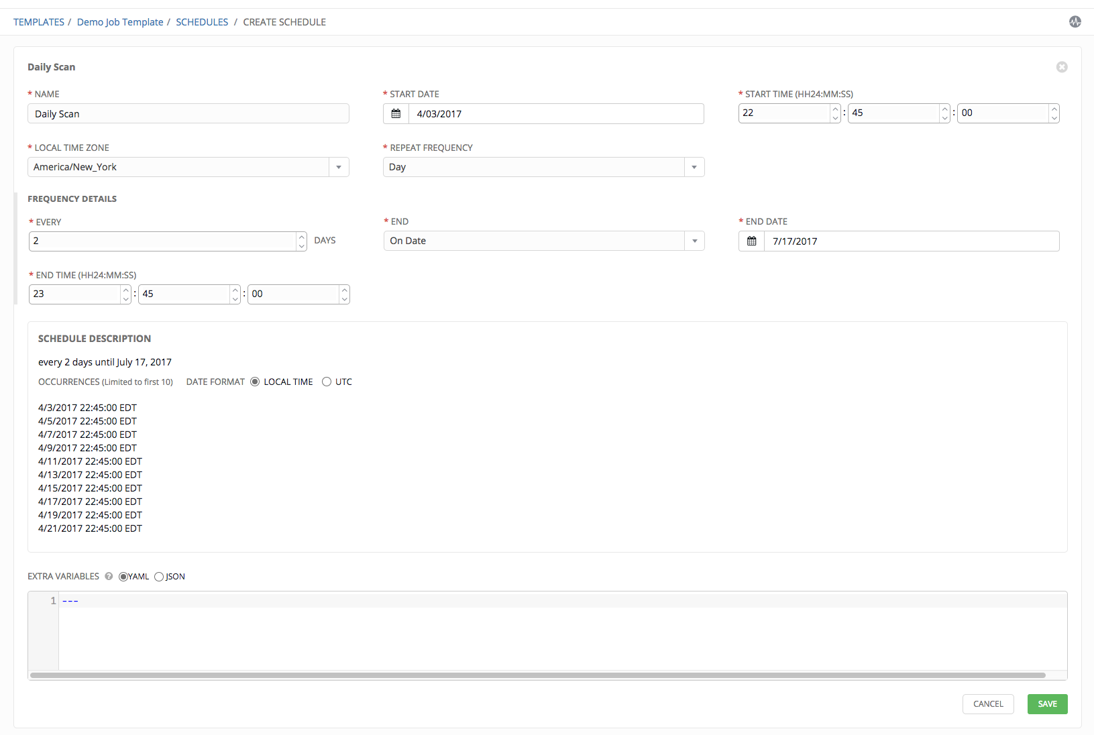Go to Templates breadcrumb
This screenshot has width=1094, height=735.
[39, 22]
